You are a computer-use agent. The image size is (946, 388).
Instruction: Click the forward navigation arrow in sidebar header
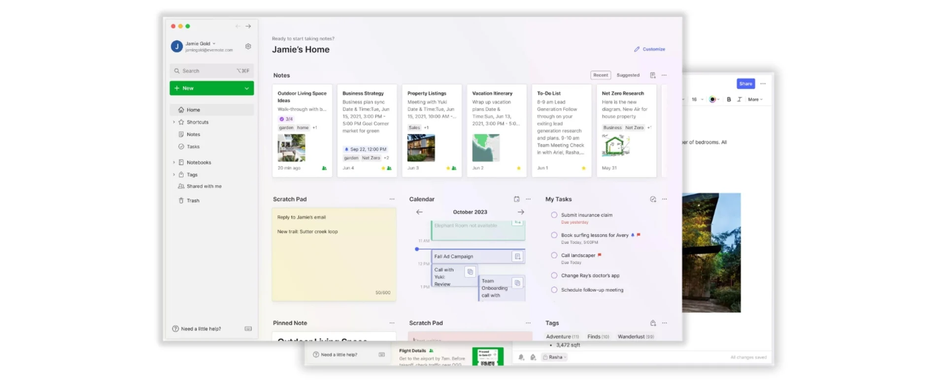248,26
